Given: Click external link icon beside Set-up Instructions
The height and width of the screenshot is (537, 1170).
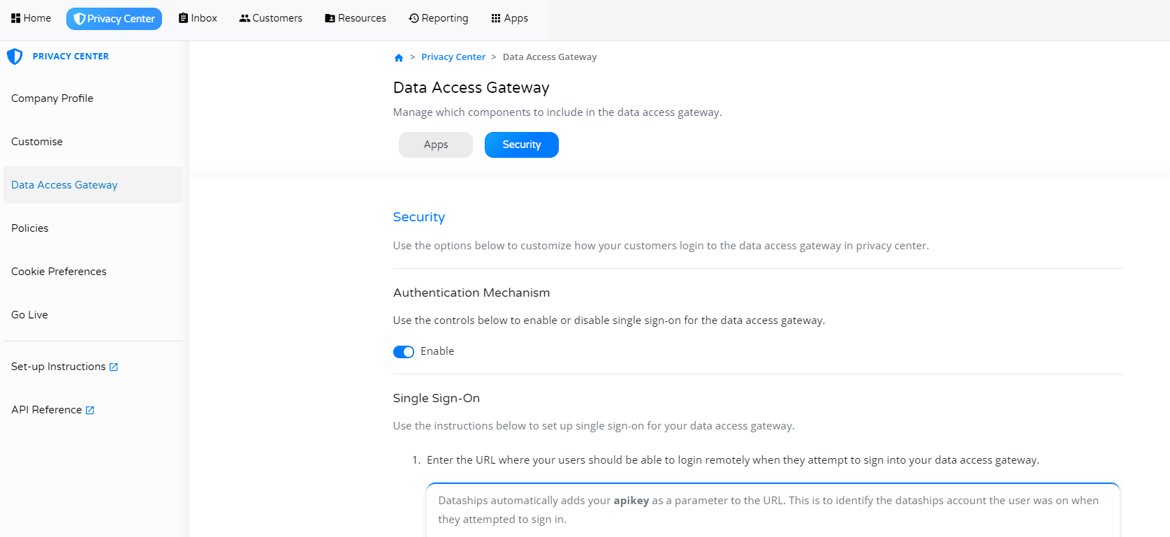Looking at the screenshot, I should (x=114, y=367).
